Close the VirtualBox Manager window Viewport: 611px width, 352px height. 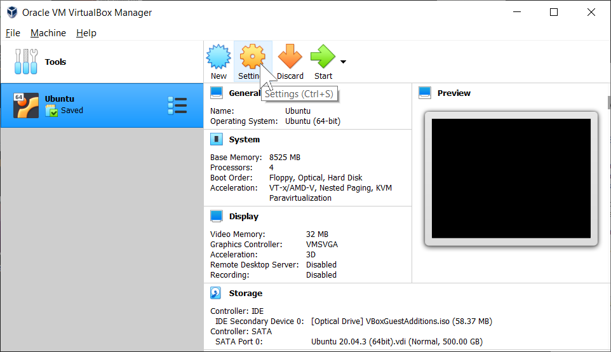point(591,12)
